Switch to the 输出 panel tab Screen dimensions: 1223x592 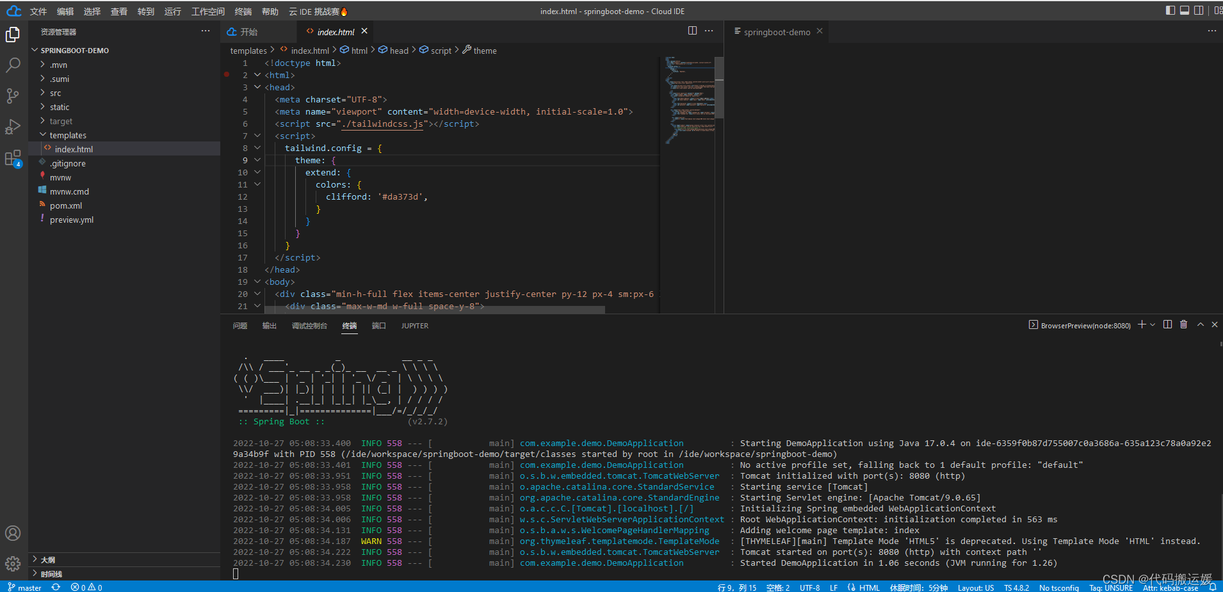click(x=270, y=326)
